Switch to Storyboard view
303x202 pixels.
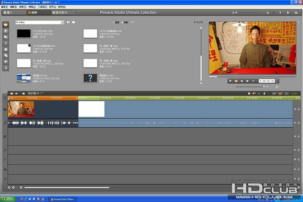275,94
